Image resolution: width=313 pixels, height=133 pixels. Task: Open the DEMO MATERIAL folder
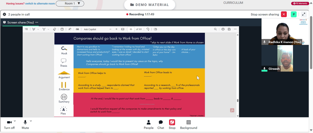pyautogui.click(x=150, y=5)
